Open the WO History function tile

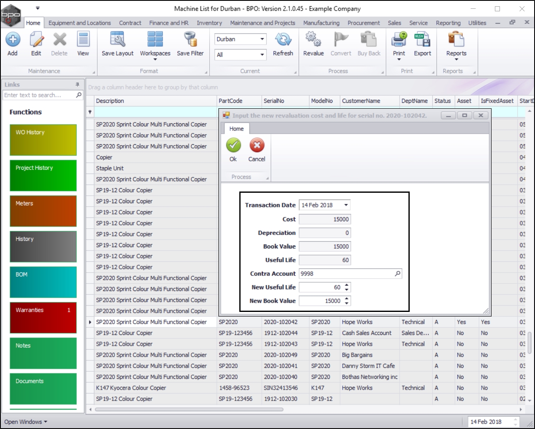click(43, 140)
